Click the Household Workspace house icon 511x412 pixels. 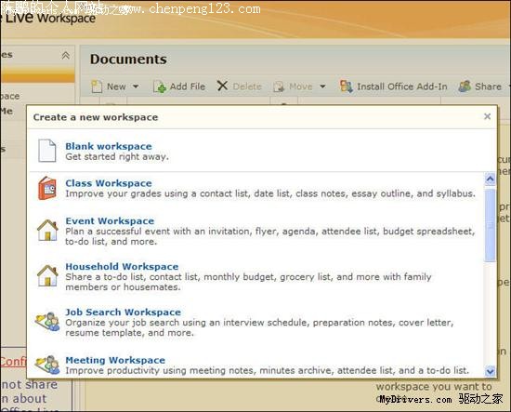pos(47,276)
